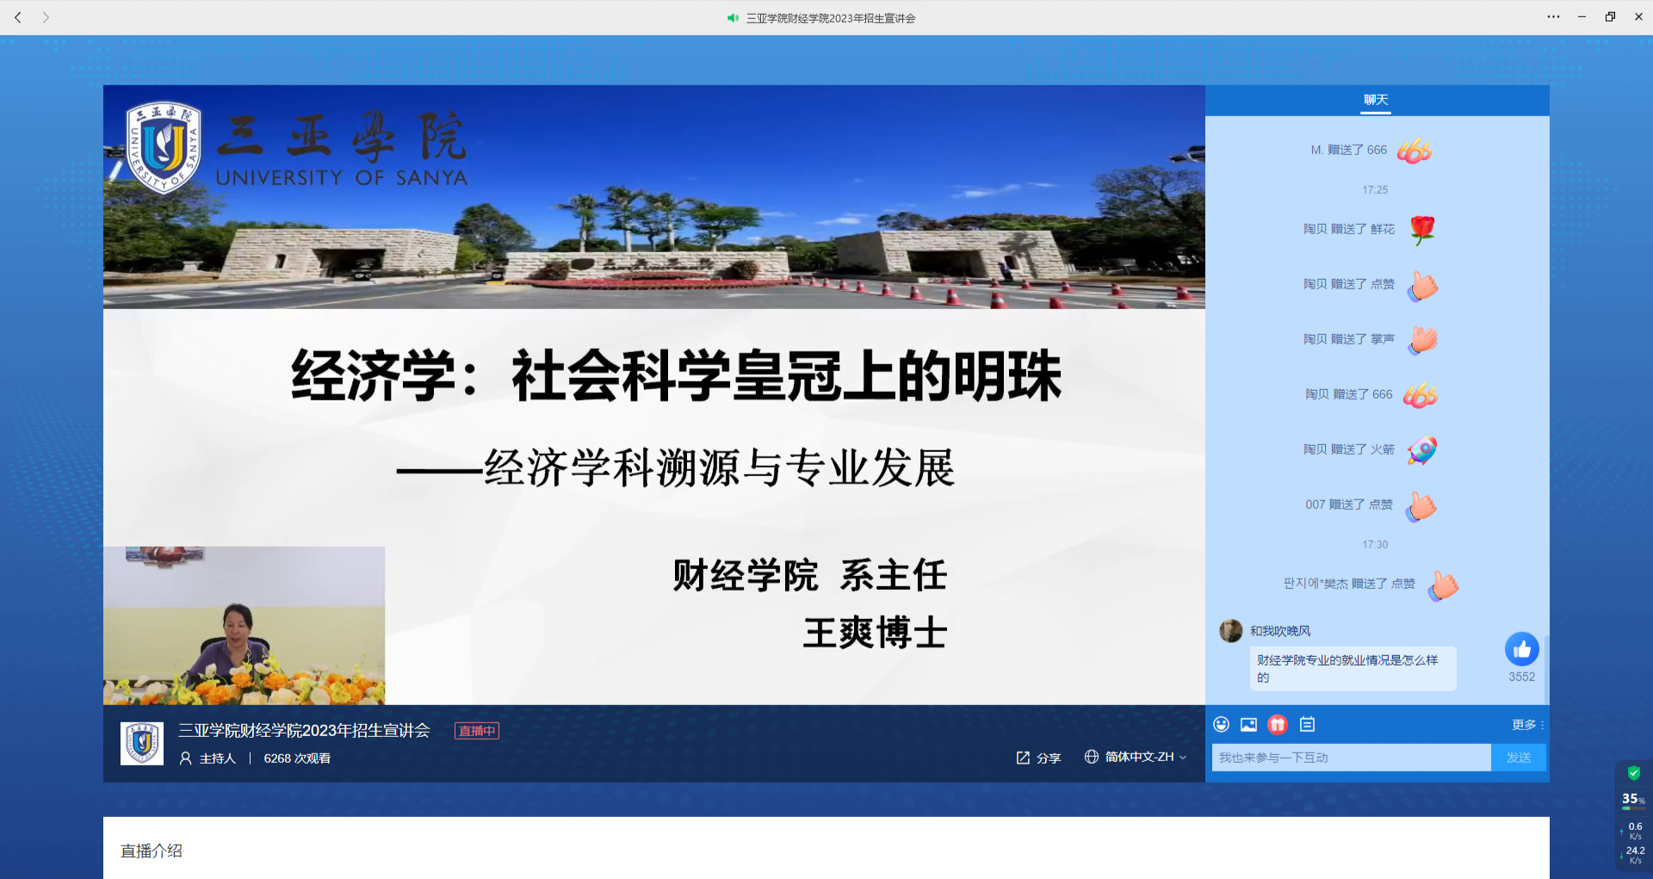Open the red gift icon

click(x=1278, y=724)
